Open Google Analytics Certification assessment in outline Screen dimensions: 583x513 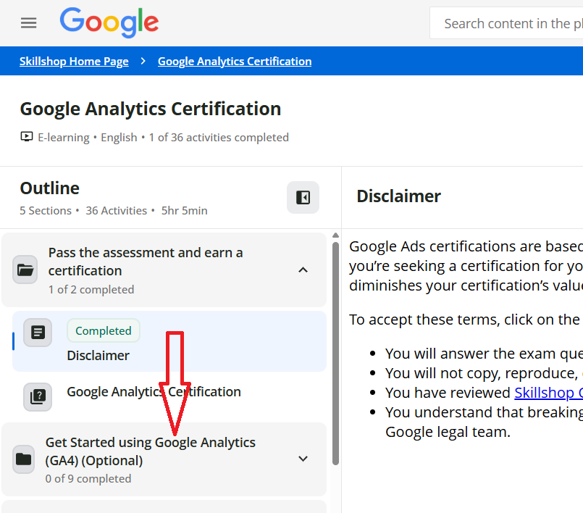point(154,392)
